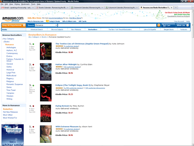194x146 pixels.
Task: Close the Gmail browser tab
Action: 33,8
